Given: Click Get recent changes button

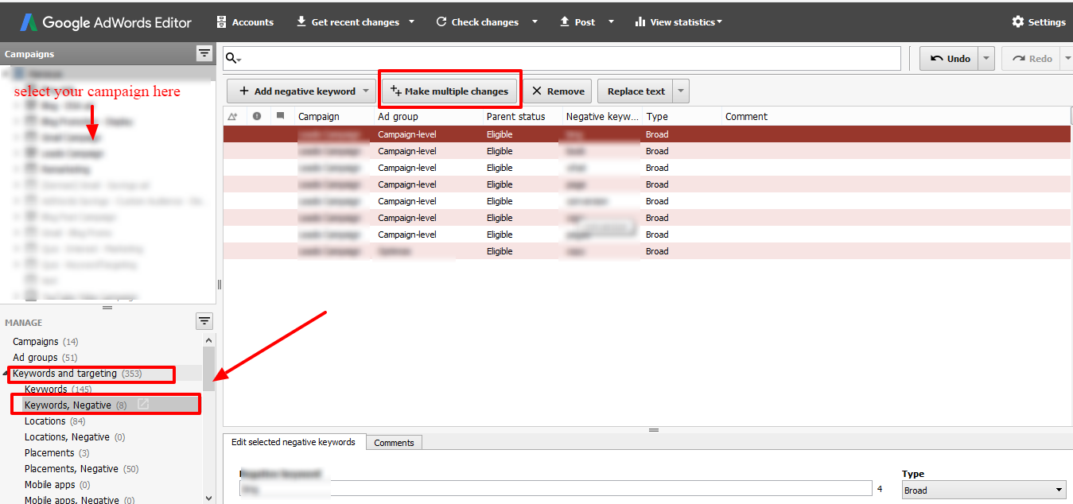Looking at the screenshot, I should tap(348, 22).
